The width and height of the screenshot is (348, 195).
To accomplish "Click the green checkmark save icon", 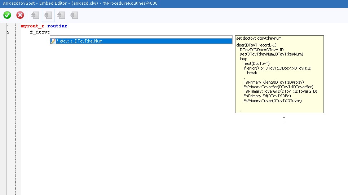I will point(7,15).
